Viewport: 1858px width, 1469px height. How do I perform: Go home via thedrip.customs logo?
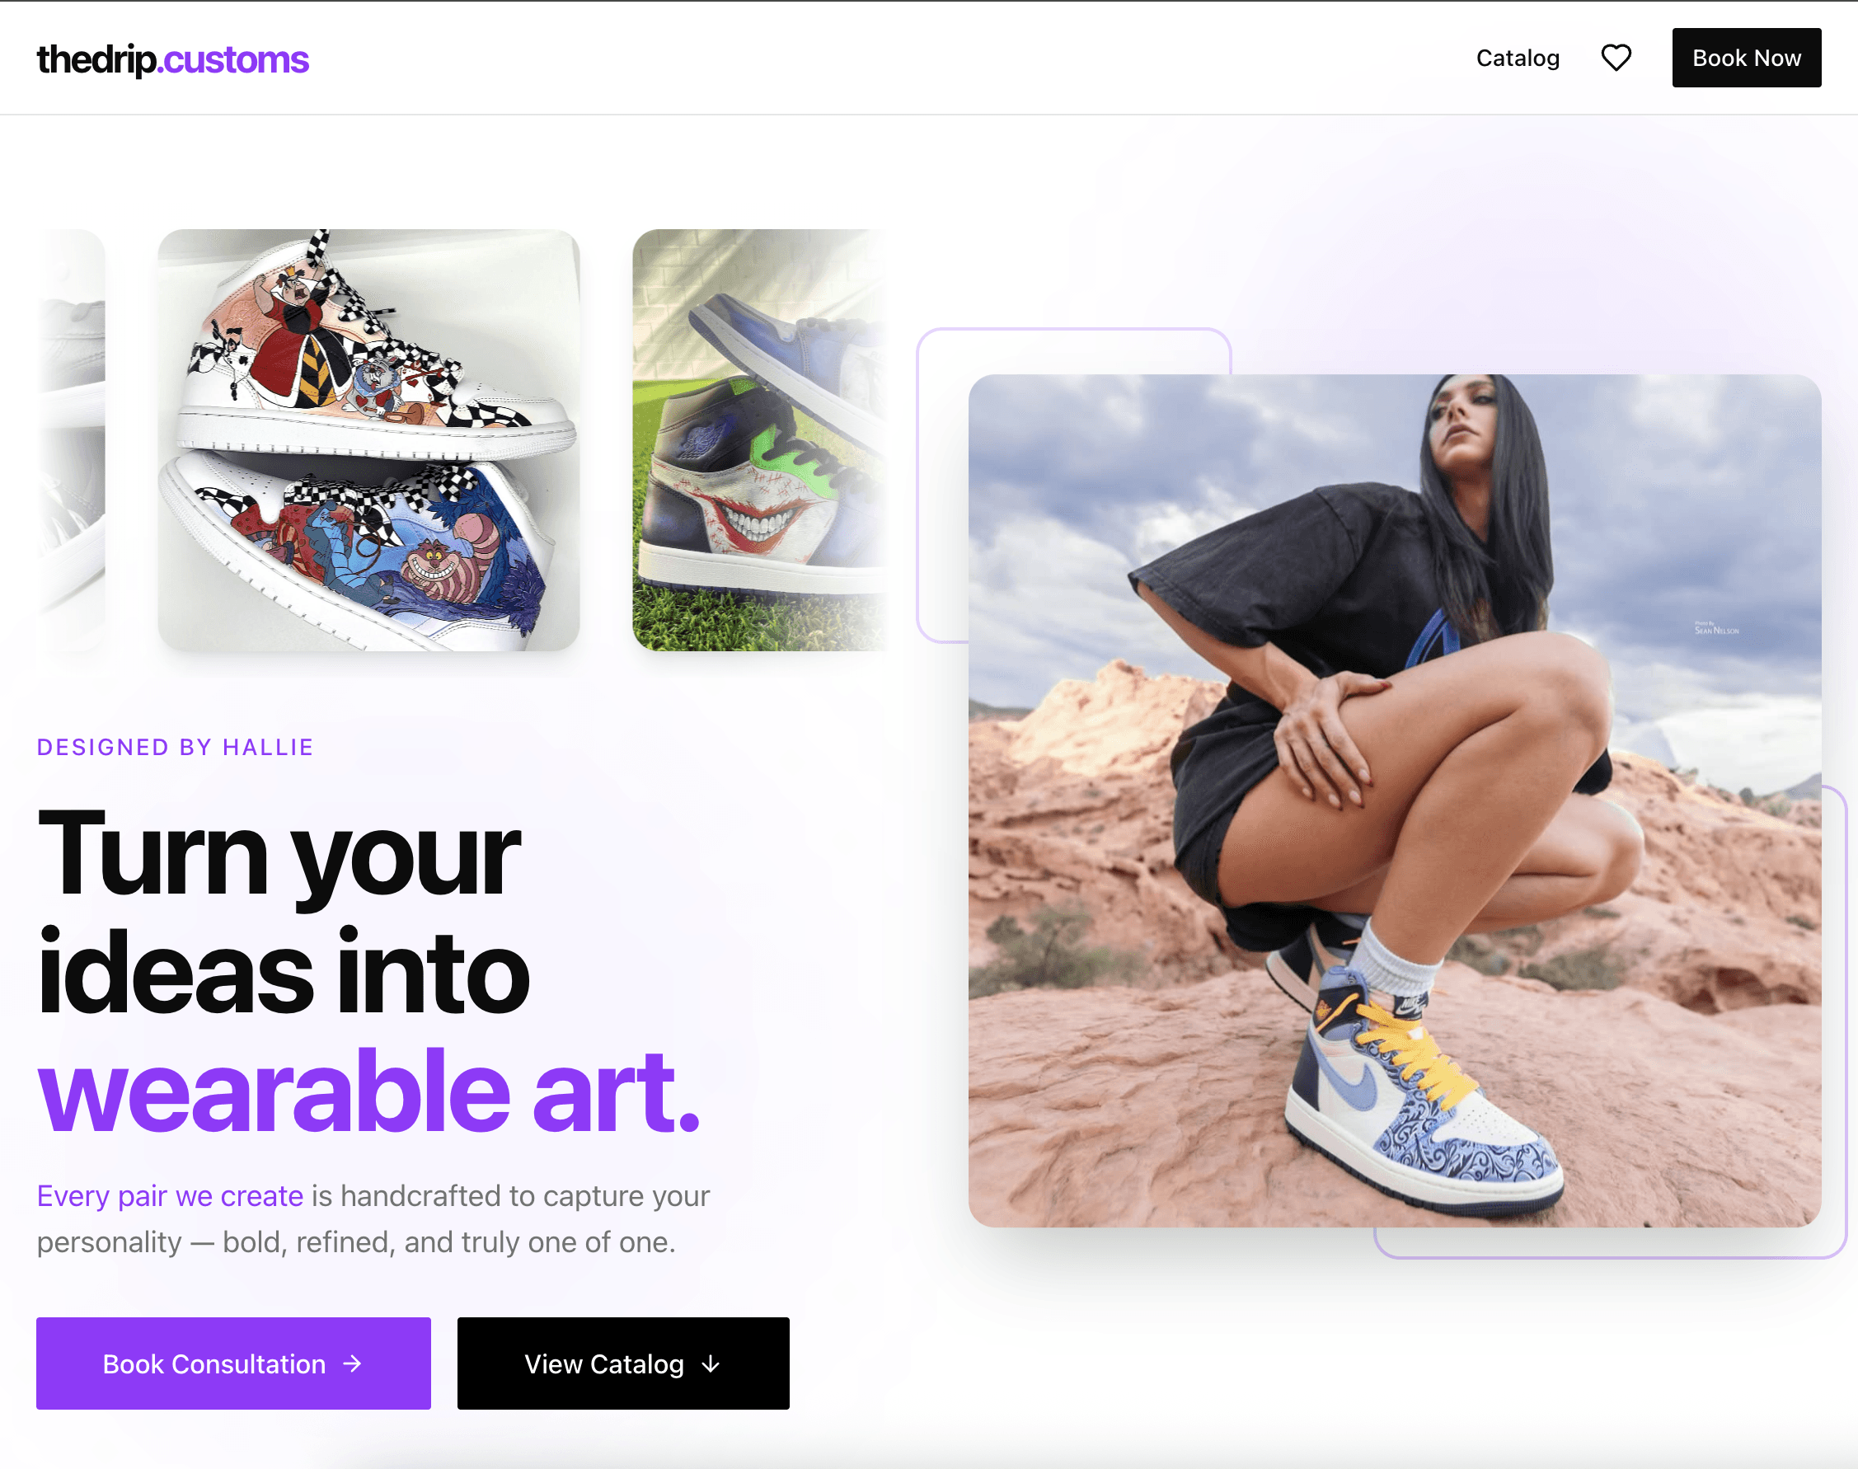click(x=172, y=59)
